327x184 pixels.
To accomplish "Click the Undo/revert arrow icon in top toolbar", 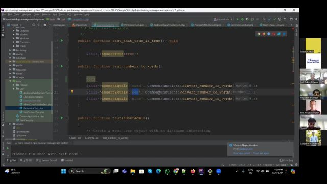I will (x=285, y=19).
